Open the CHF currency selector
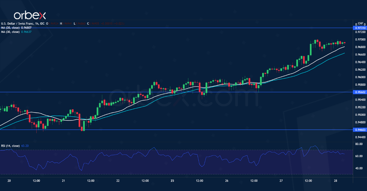This screenshot has height=191, width=367. click(360, 23)
